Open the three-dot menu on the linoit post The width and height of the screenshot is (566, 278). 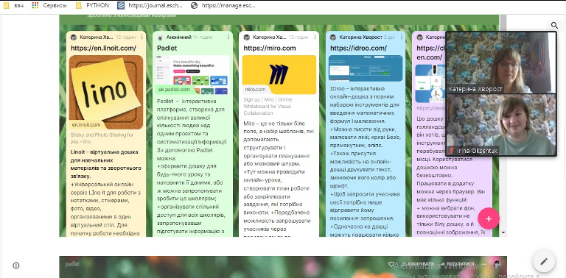pos(141,37)
